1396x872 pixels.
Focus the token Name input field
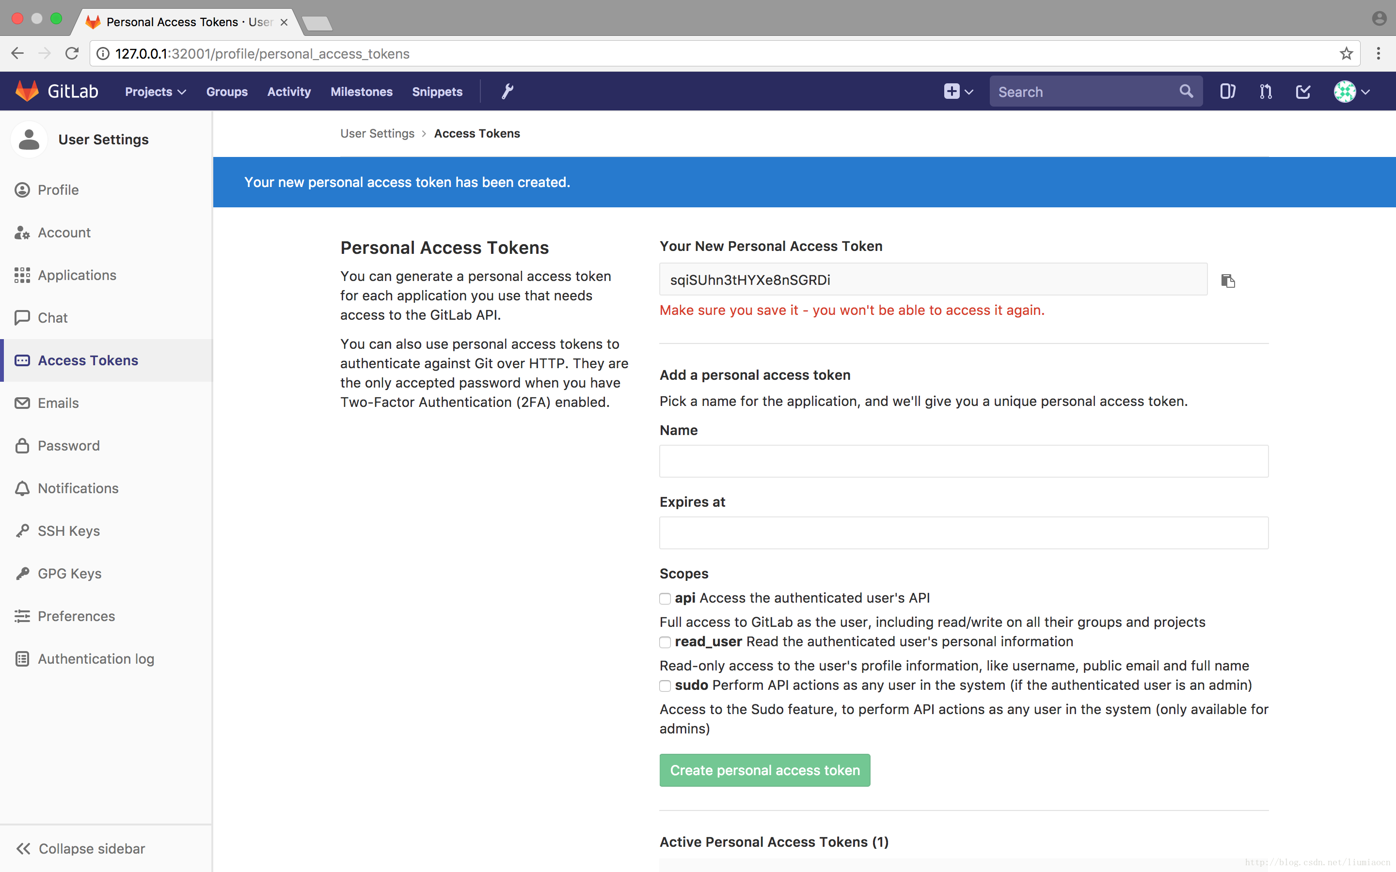(x=963, y=461)
